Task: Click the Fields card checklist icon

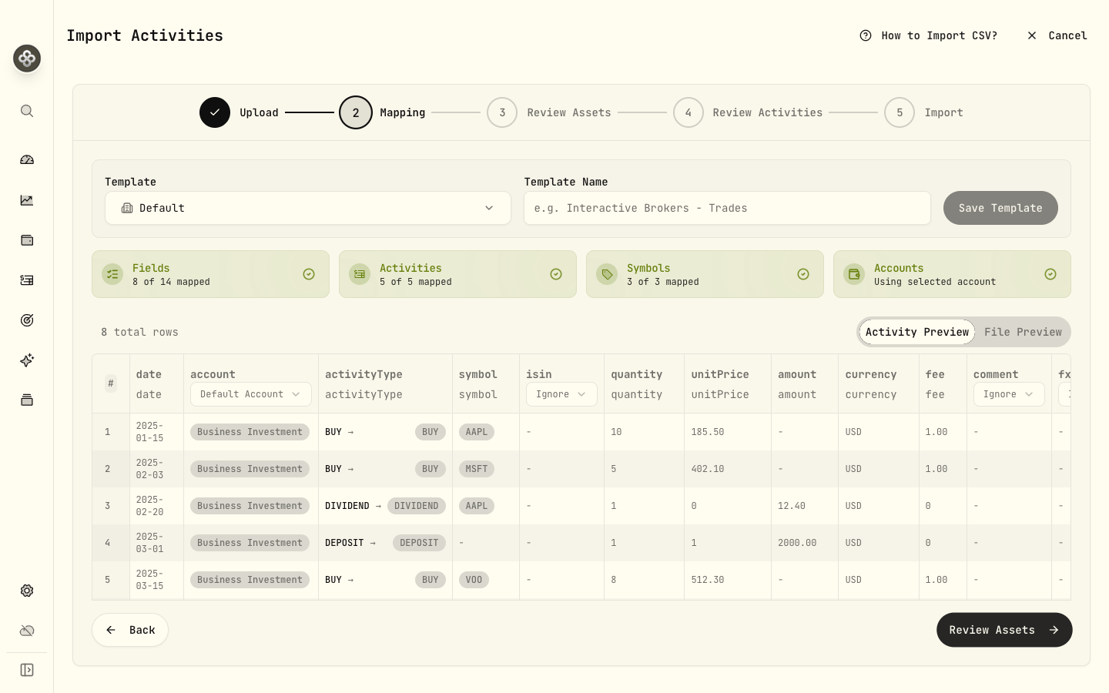Action: click(x=112, y=274)
